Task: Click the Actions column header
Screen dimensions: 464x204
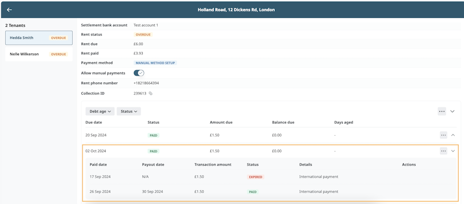Action: [x=409, y=164]
